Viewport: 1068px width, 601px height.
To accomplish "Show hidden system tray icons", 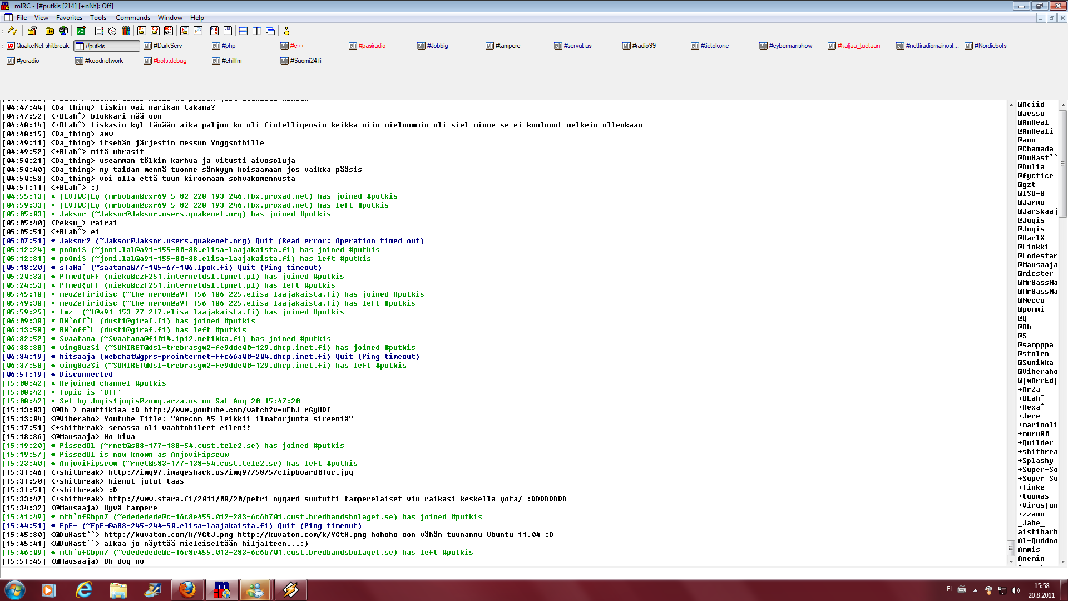I will click(x=975, y=590).
